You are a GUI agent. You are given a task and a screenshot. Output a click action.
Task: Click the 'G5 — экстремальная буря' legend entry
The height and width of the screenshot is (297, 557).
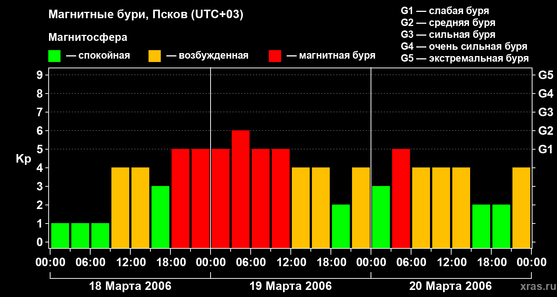pos(465,58)
